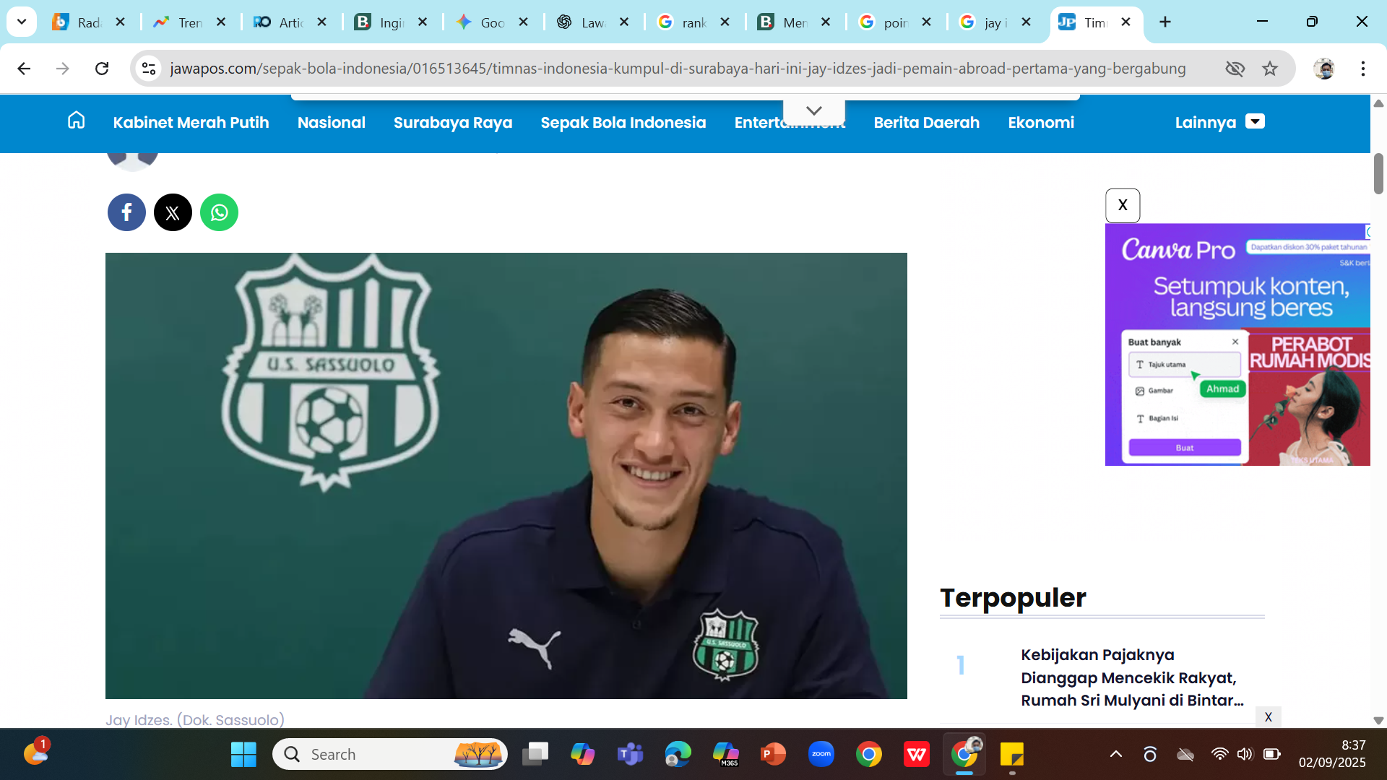1387x780 pixels.
Task: Open Sticky Notes from the taskbar
Action: 1012,754
